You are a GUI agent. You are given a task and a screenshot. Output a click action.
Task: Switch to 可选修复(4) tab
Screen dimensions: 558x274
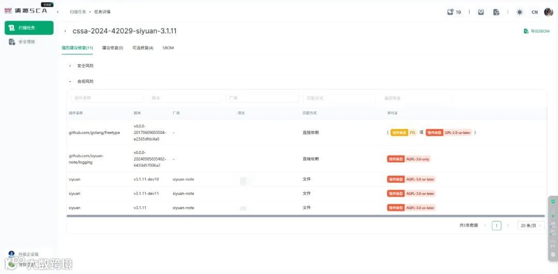click(143, 48)
